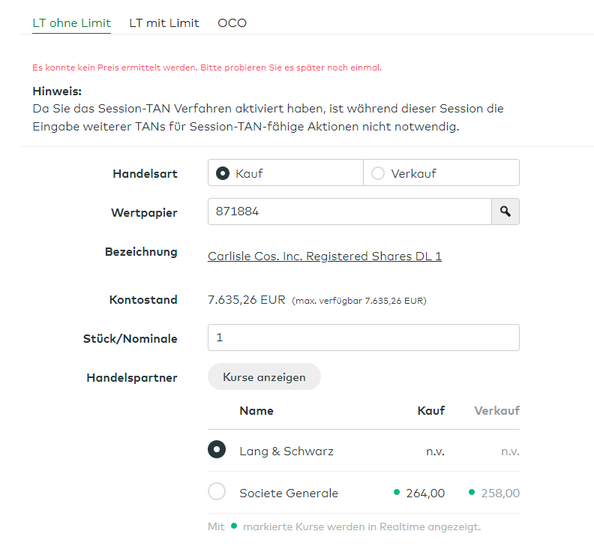Select Kauf as Handelsart

click(x=222, y=173)
